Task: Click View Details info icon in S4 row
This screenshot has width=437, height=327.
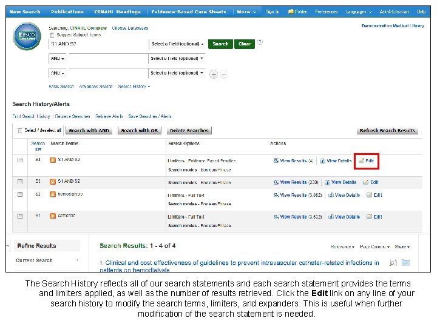Action: click(x=322, y=161)
